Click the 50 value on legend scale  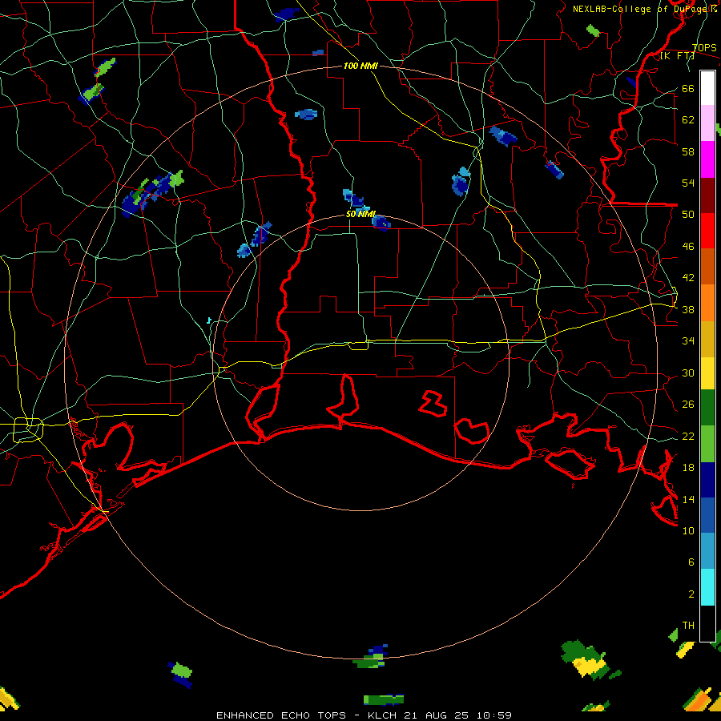tap(688, 215)
